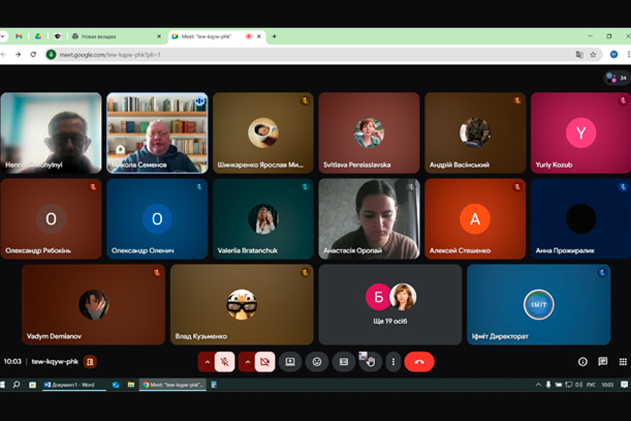
Task: Click the tray microphone icon
Action: [548, 385]
